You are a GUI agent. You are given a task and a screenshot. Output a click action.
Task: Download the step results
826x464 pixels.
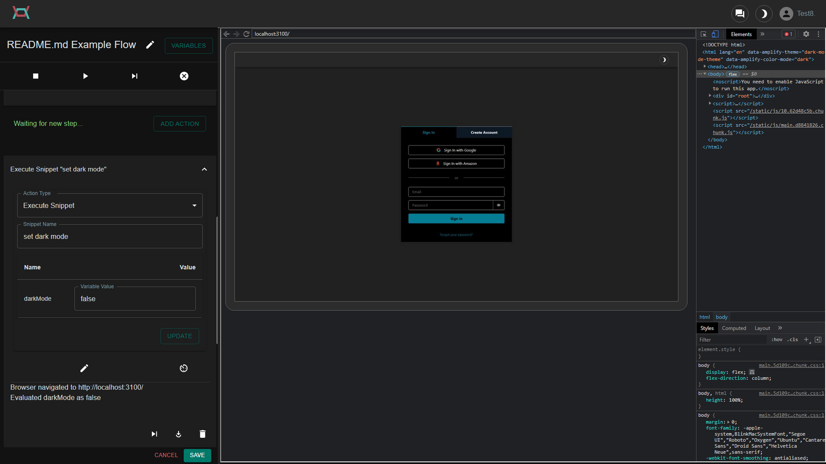tap(178, 434)
